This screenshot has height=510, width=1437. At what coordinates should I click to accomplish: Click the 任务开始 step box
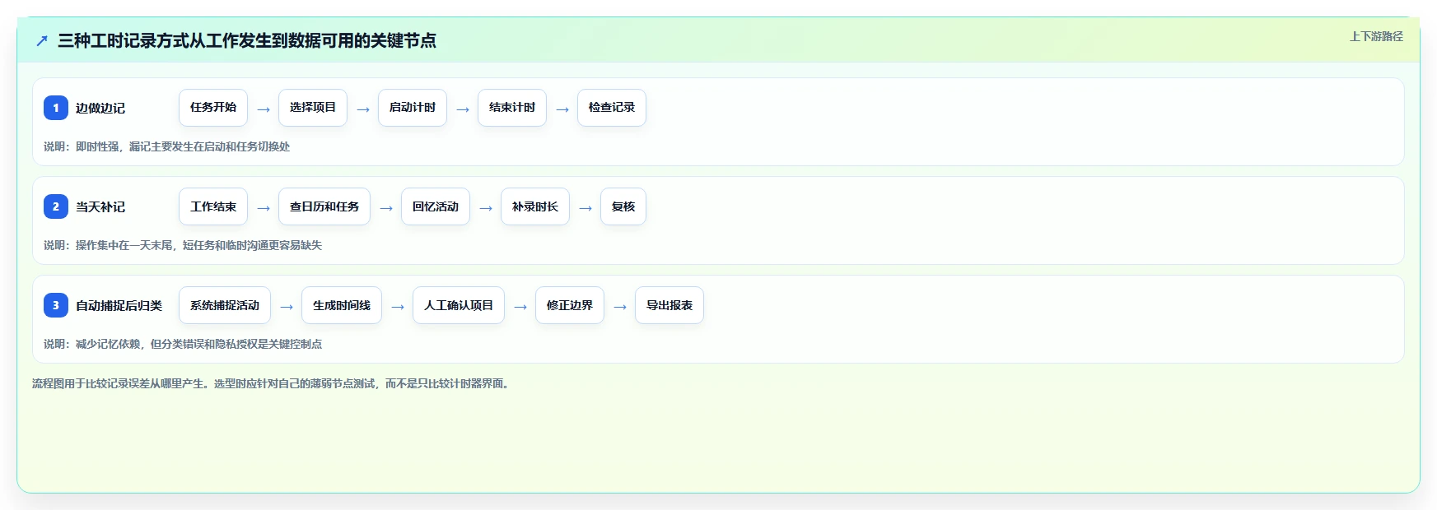(213, 108)
